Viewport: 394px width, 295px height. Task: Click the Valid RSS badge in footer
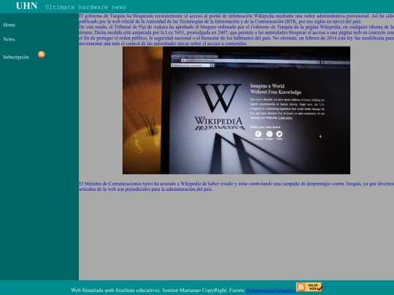[x=309, y=287]
